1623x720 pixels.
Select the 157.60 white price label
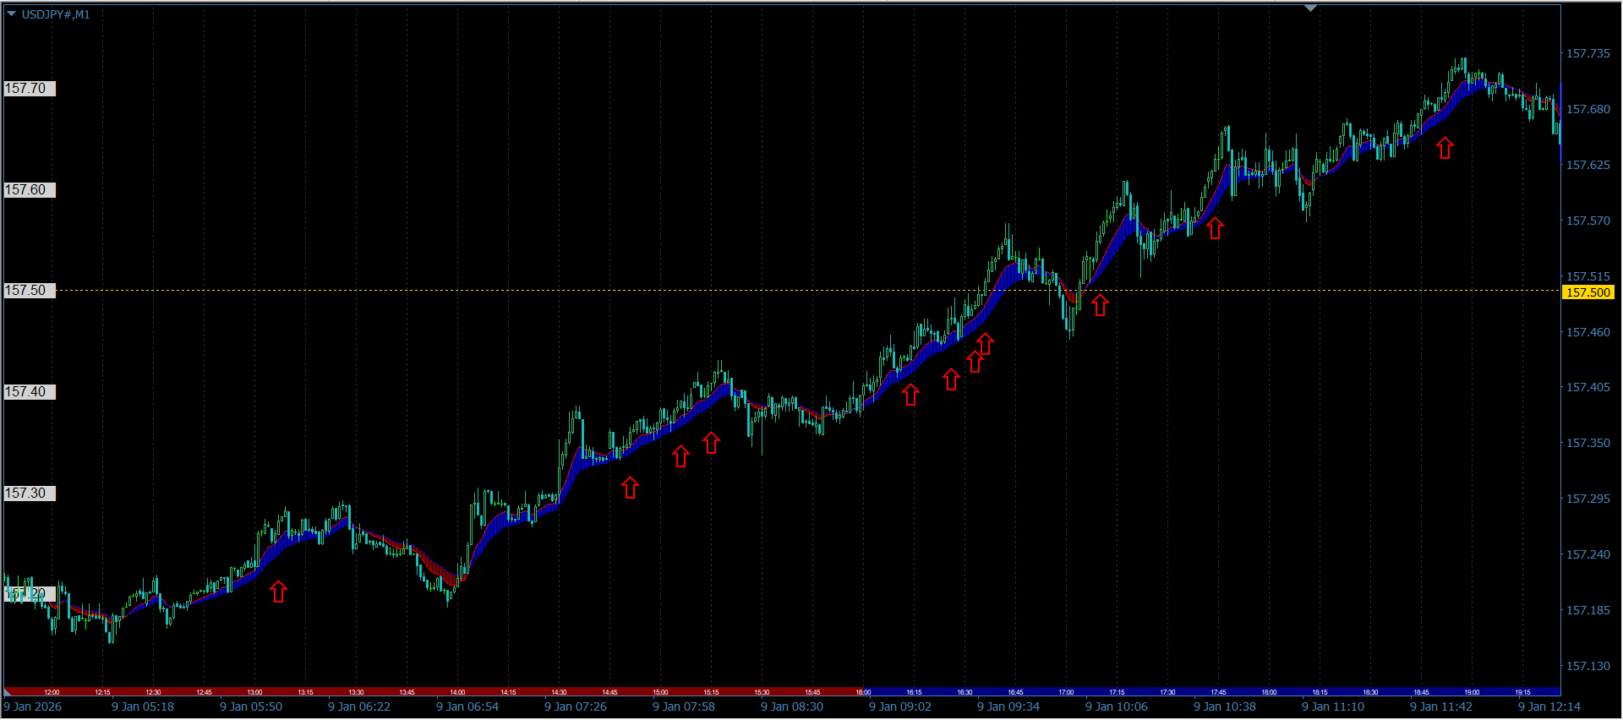[x=30, y=190]
